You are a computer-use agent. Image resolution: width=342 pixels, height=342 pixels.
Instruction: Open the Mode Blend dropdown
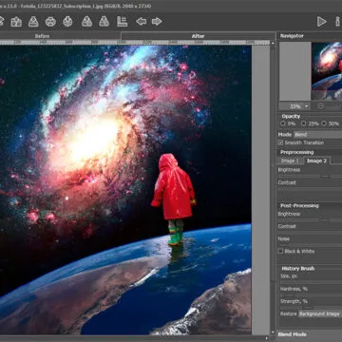pyautogui.click(x=318, y=135)
